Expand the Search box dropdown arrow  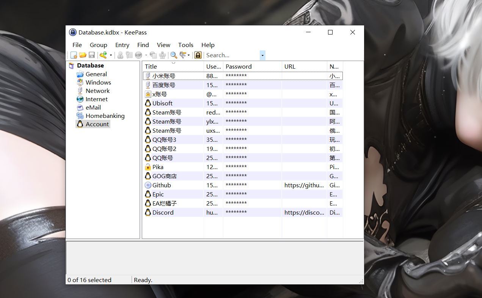pos(262,55)
